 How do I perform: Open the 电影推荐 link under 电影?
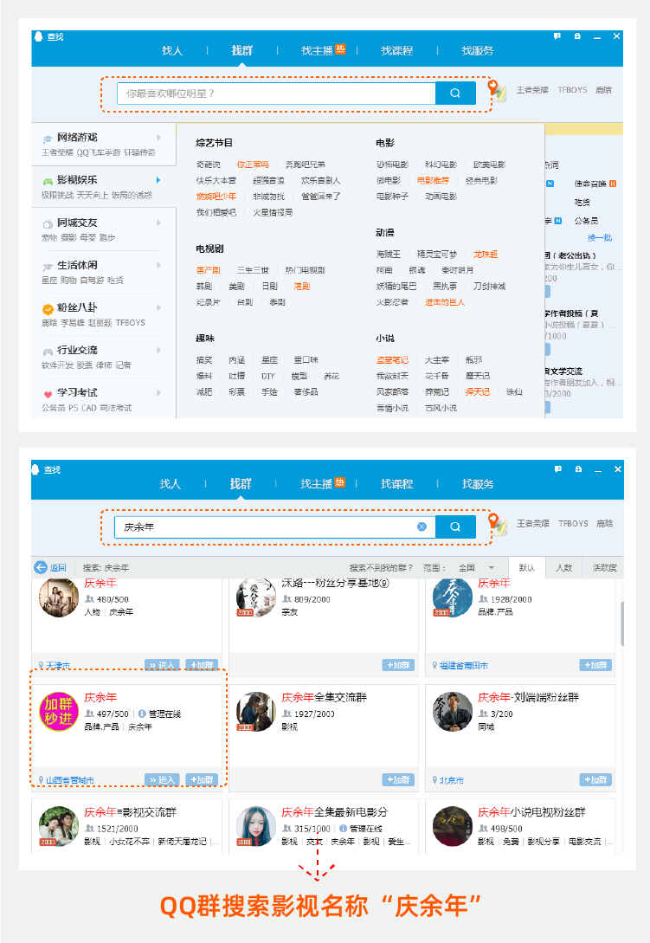pos(433,180)
